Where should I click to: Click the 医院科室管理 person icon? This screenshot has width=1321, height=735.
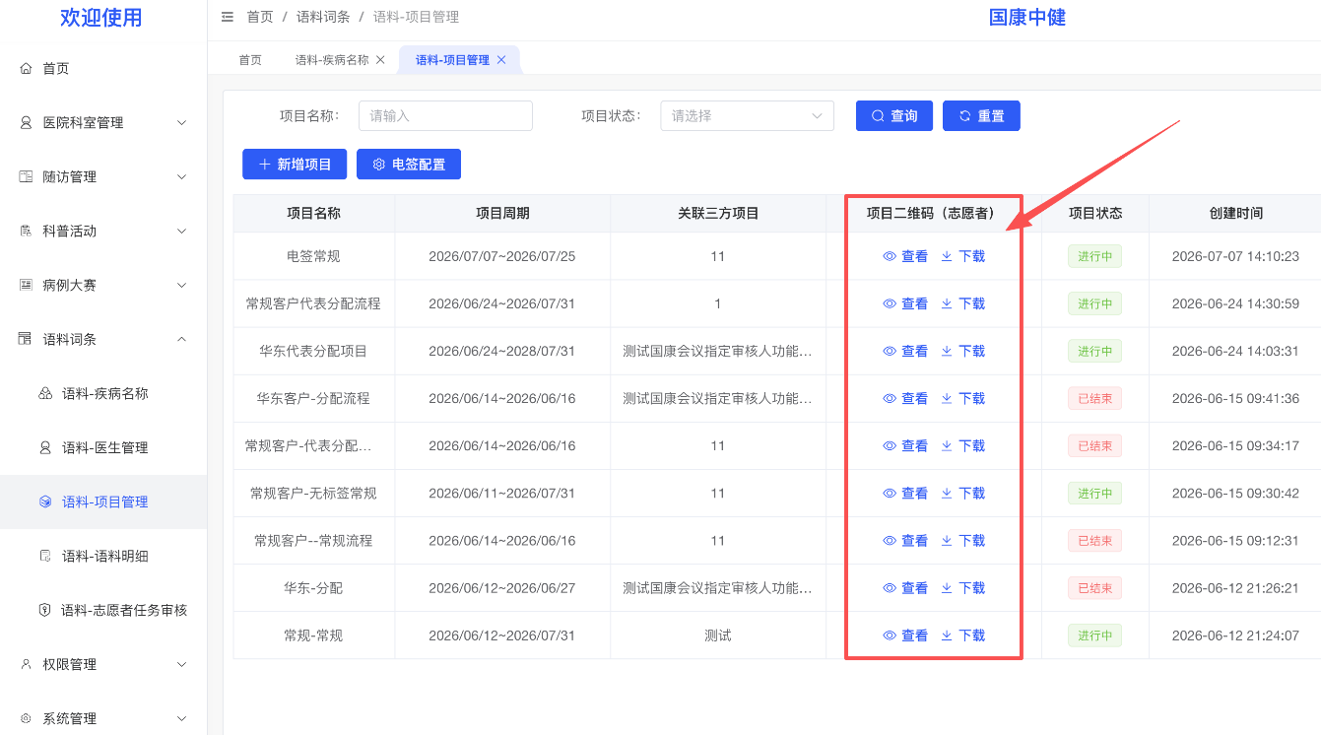click(x=27, y=122)
